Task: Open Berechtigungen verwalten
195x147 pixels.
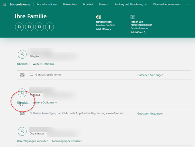Action: coord(33,141)
